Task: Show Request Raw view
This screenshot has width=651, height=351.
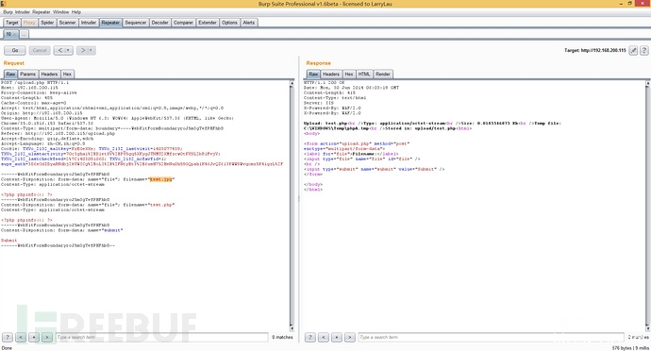Action: (x=10, y=75)
